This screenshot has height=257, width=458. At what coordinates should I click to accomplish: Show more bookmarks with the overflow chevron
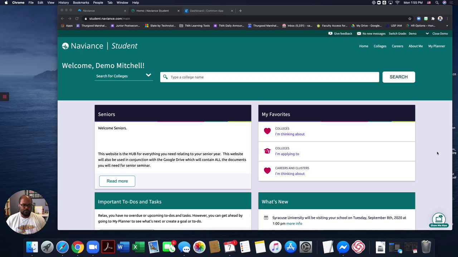[x=447, y=26]
